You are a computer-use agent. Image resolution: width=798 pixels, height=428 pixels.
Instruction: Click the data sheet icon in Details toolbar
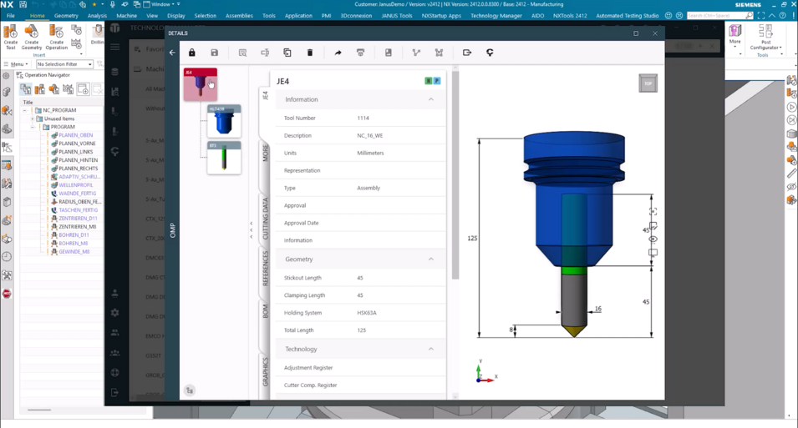389,53
